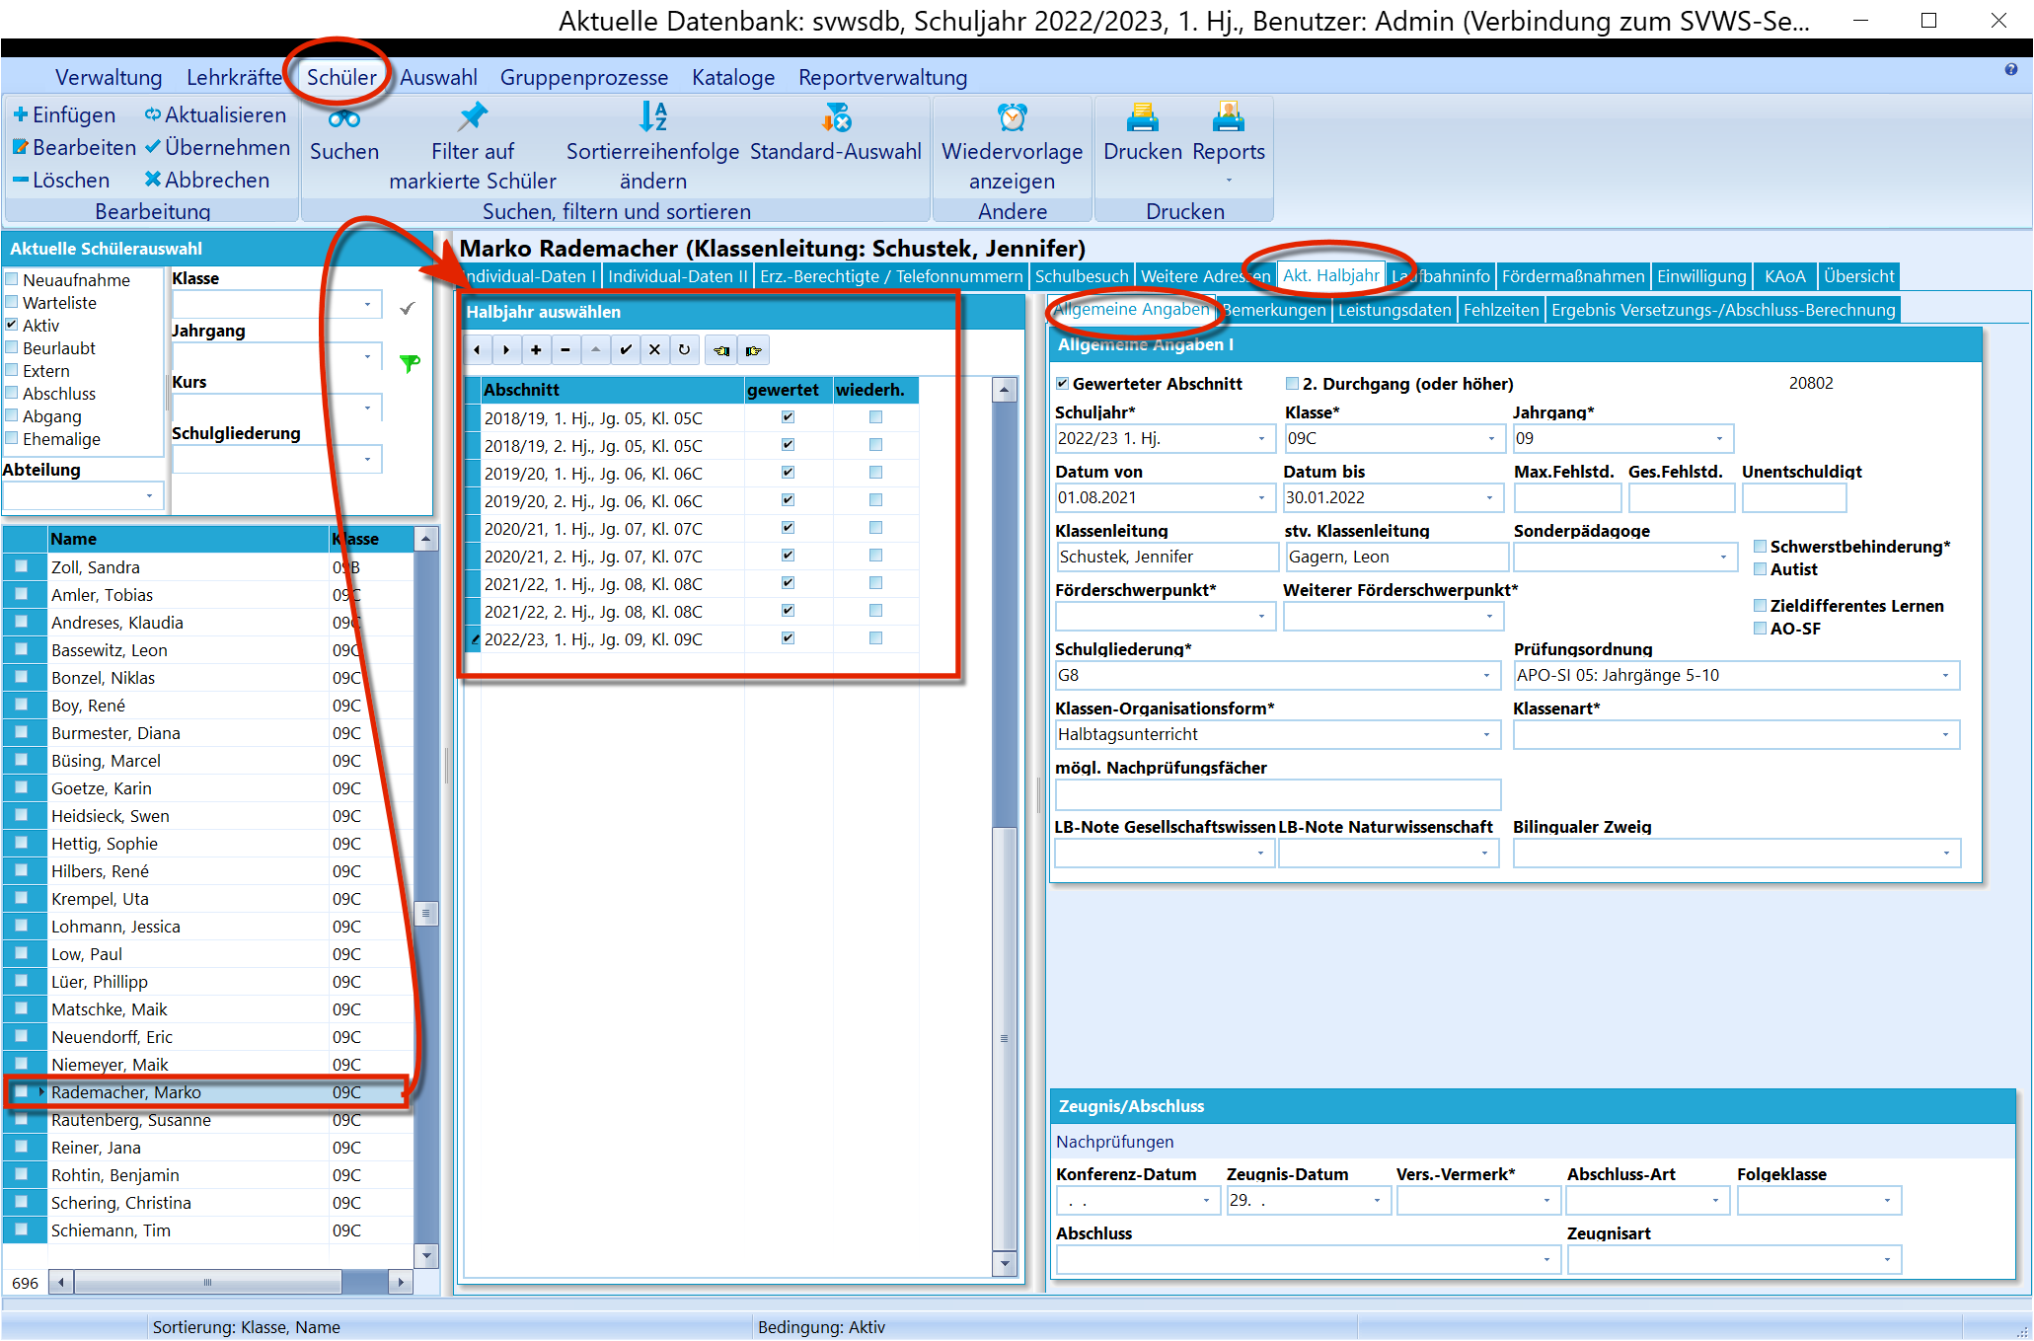Viewport: 2034px width, 1341px height.
Task: Click the Standard-Auswahl icon
Action: pyautogui.click(x=836, y=116)
